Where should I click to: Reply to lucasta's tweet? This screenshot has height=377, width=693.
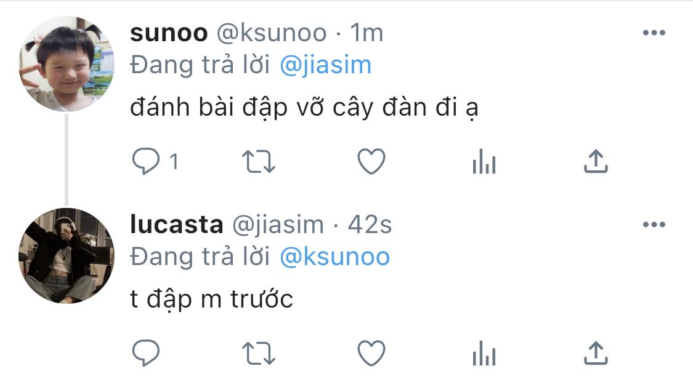pos(146,353)
